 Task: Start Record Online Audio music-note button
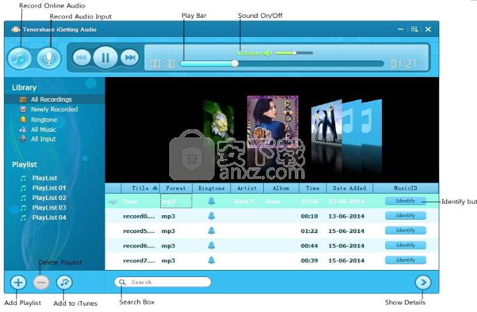click(19, 58)
